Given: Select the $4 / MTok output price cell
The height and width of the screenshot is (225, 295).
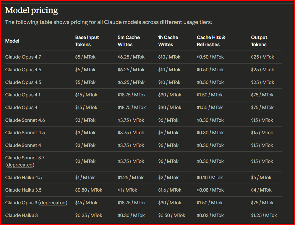Looking at the screenshot, I should [261, 190].
